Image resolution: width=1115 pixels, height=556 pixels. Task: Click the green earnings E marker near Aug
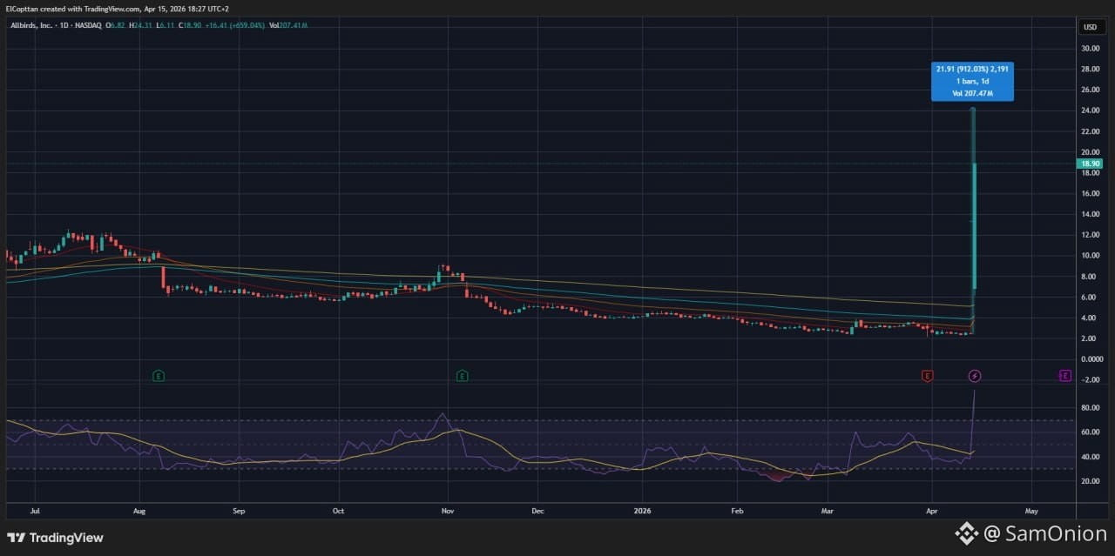(x=159, y=376)
